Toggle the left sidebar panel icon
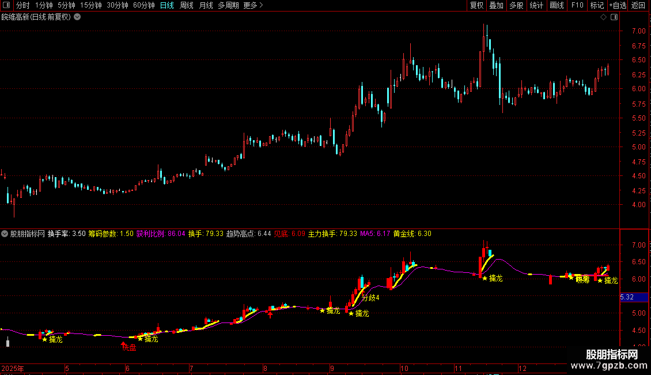The width and height of the screenshot is (651, 375). coord(6,5)
